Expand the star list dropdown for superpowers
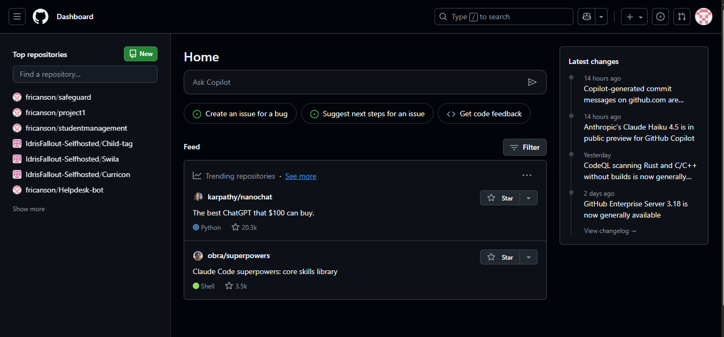Viewport: 724px width, 337px height. click(x=529, y=257)
